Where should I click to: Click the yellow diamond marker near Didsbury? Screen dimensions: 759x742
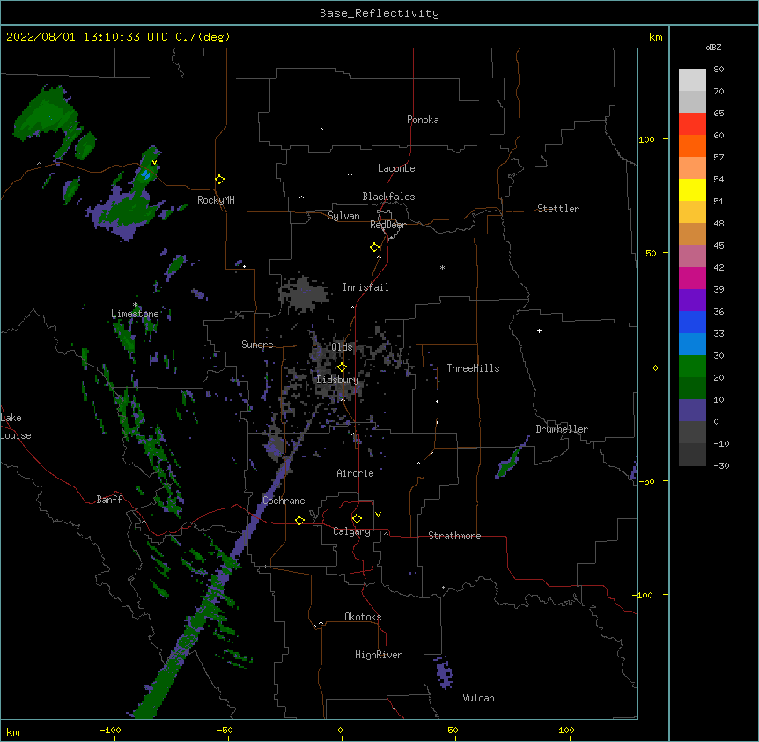[342, 367]
